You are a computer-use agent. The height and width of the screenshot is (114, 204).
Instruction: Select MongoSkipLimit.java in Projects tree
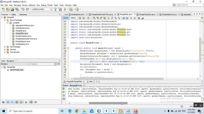(x=23, y=41)
